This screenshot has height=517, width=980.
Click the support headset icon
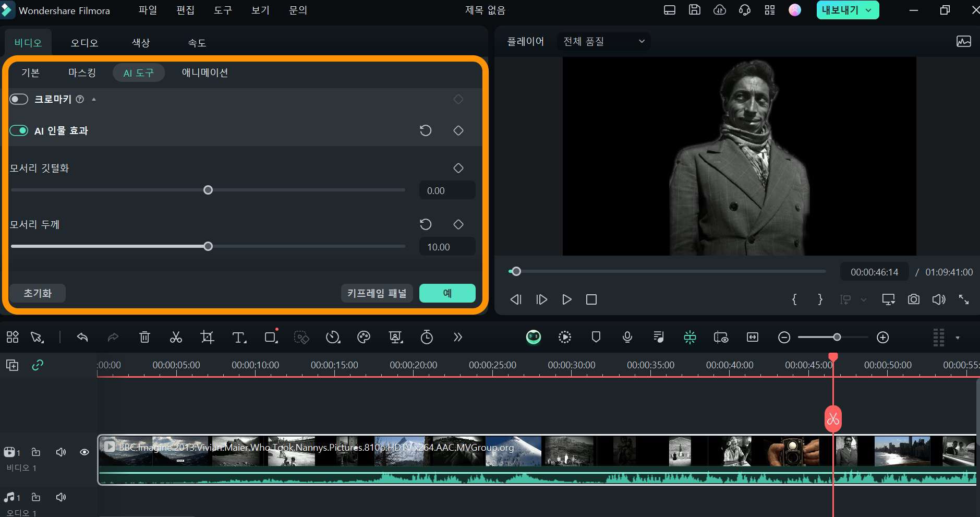pos(745,9)
